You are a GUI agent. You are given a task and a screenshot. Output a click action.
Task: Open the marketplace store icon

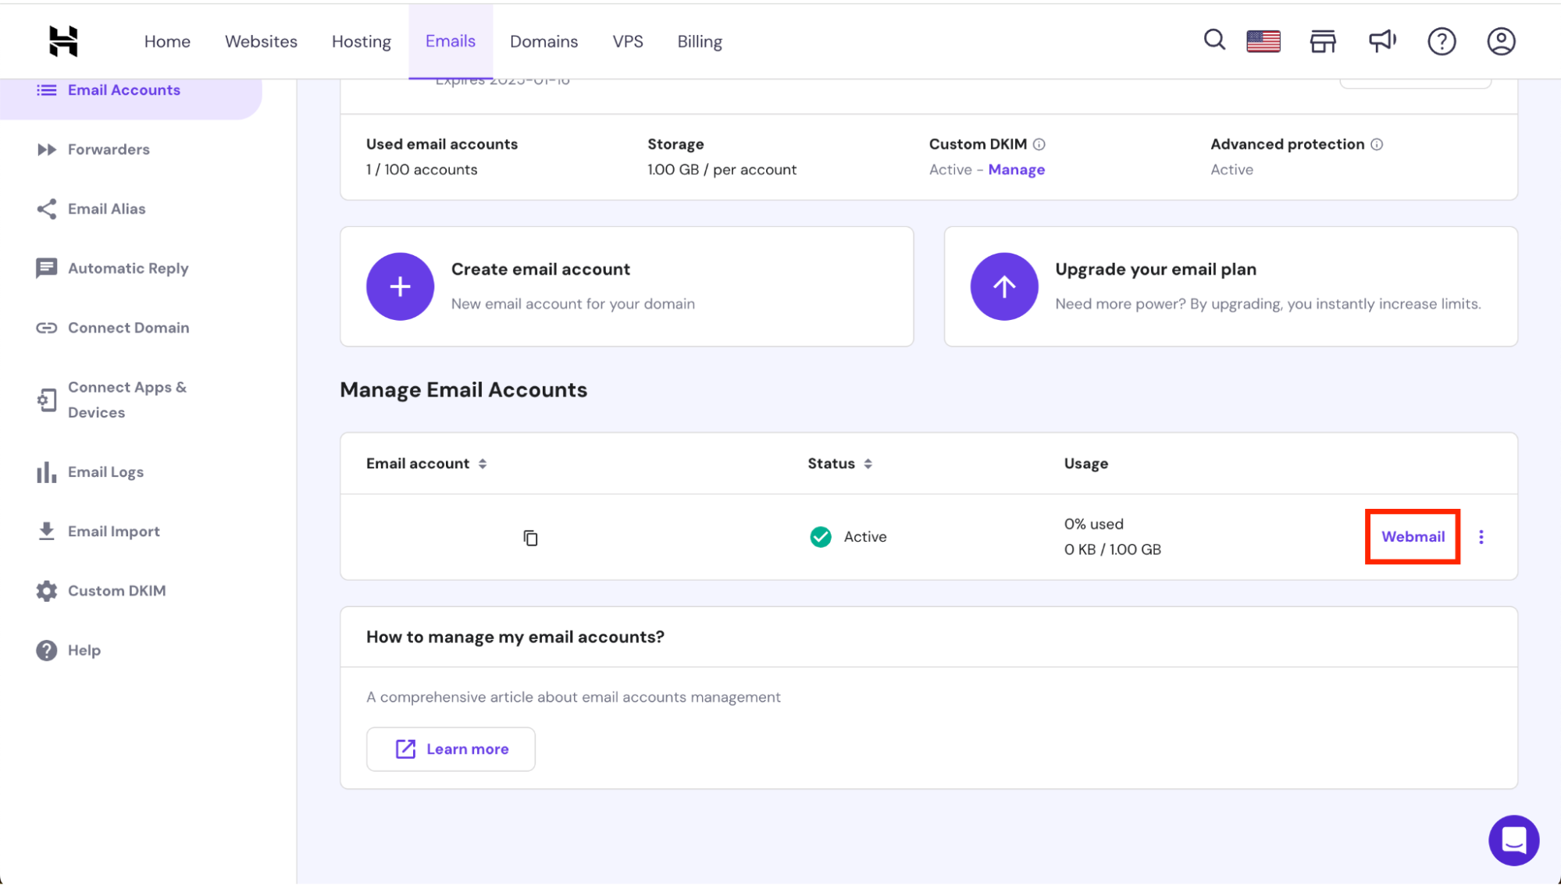click(1322, 41)
